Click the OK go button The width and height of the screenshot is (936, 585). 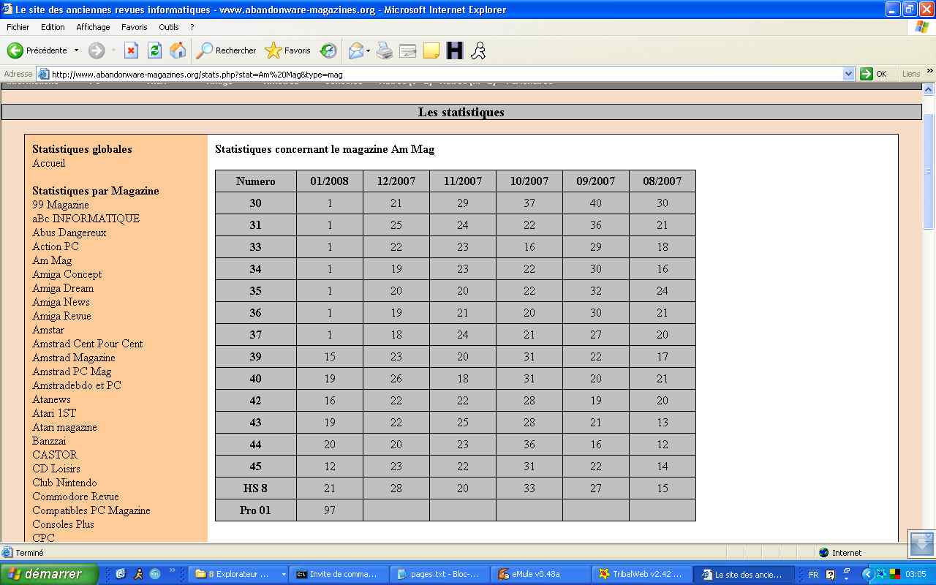tap(875, 74)
